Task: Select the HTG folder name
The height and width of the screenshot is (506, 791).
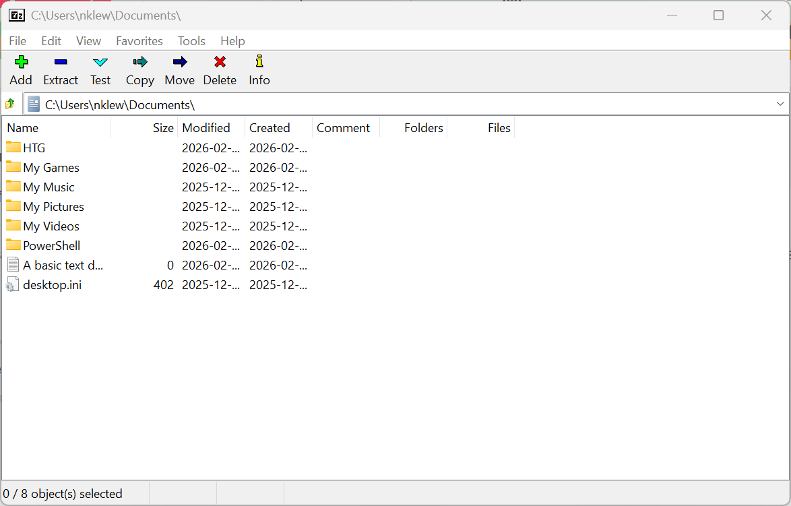Action: click(34, 148)
